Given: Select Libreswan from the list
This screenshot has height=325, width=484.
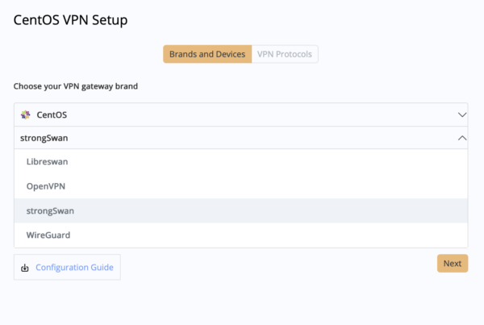Looking at the screenshot, I should 240,161.
